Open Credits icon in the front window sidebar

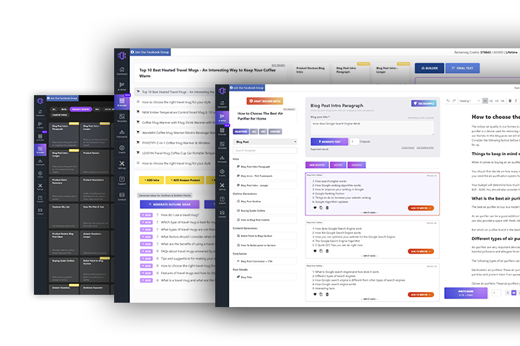pos(222,172)
